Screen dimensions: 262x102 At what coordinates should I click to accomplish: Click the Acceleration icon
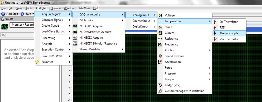tap(160, 62)
